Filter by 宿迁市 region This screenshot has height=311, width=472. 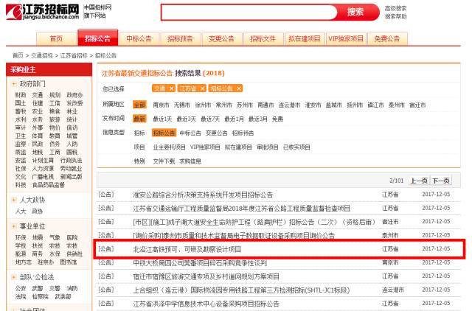click(417, 105)
